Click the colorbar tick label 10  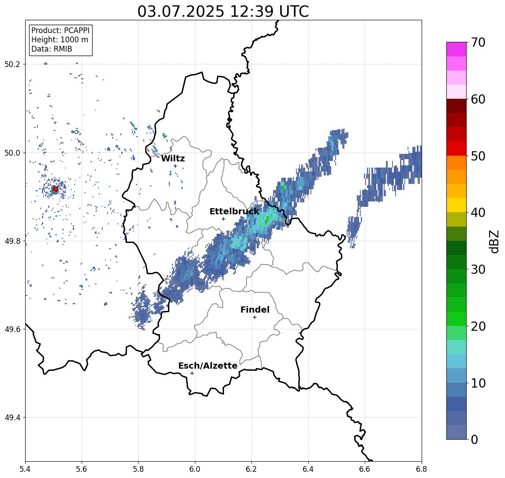tap(478, 383)
